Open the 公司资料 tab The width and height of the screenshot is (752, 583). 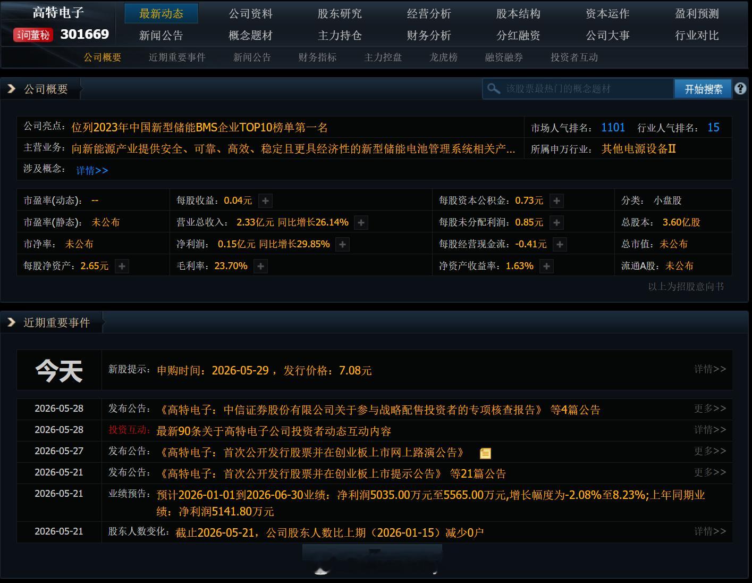point(250,13)
